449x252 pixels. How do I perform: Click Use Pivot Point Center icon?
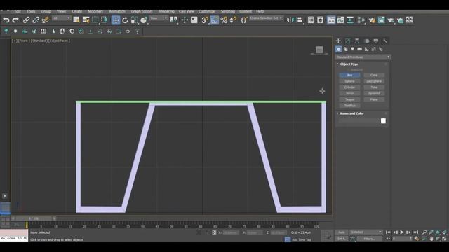click(x=174, y=20)
